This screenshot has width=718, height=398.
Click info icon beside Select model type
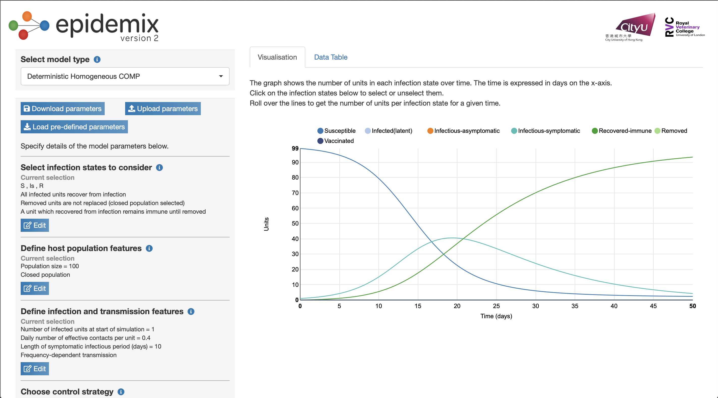click(97, 59)
